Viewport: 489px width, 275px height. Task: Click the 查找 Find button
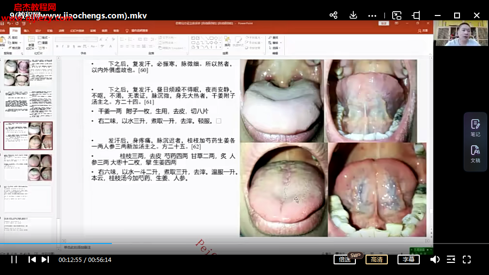click(273, 37)
